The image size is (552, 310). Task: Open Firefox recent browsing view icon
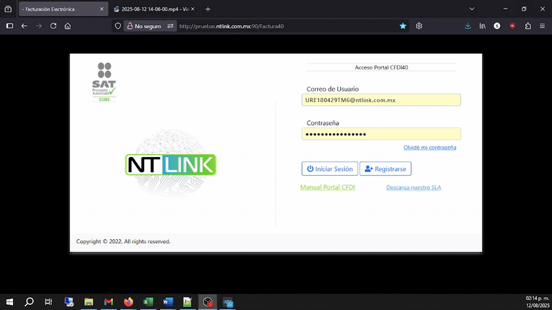pos(8,9)
